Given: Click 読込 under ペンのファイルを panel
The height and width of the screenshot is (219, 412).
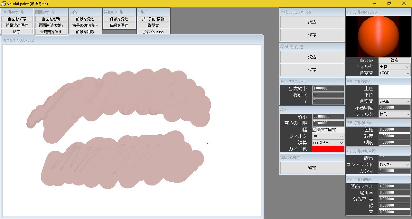Looking at the screenshot, I should coord(312,57).
